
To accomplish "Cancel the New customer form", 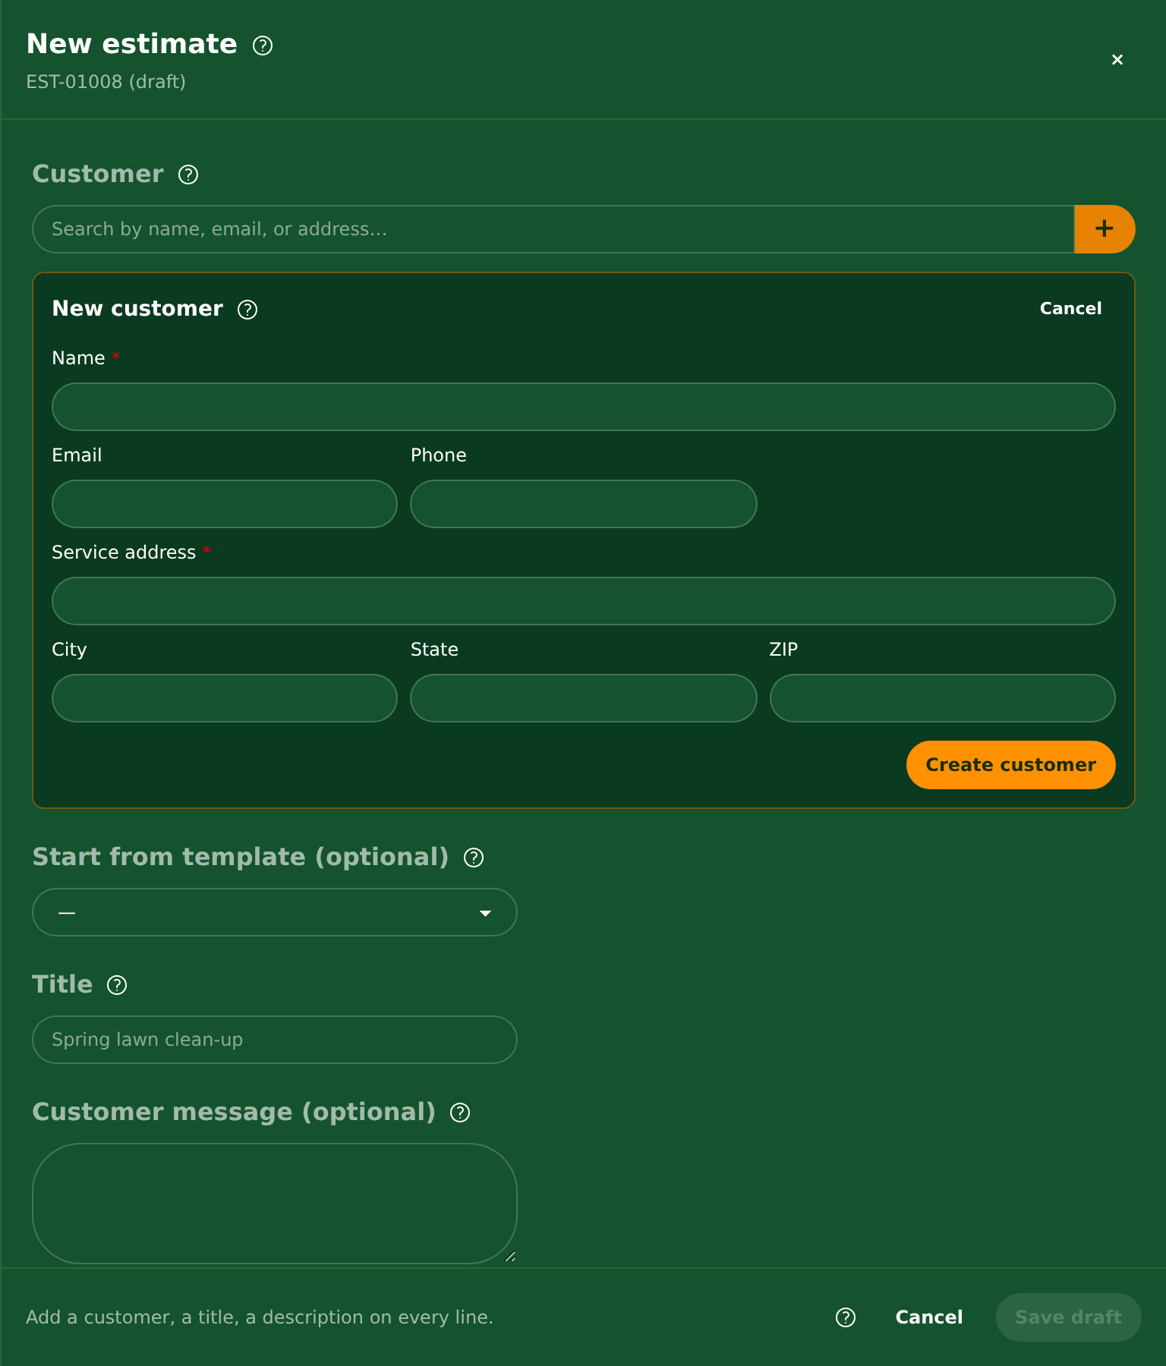I will (1070, 309).
